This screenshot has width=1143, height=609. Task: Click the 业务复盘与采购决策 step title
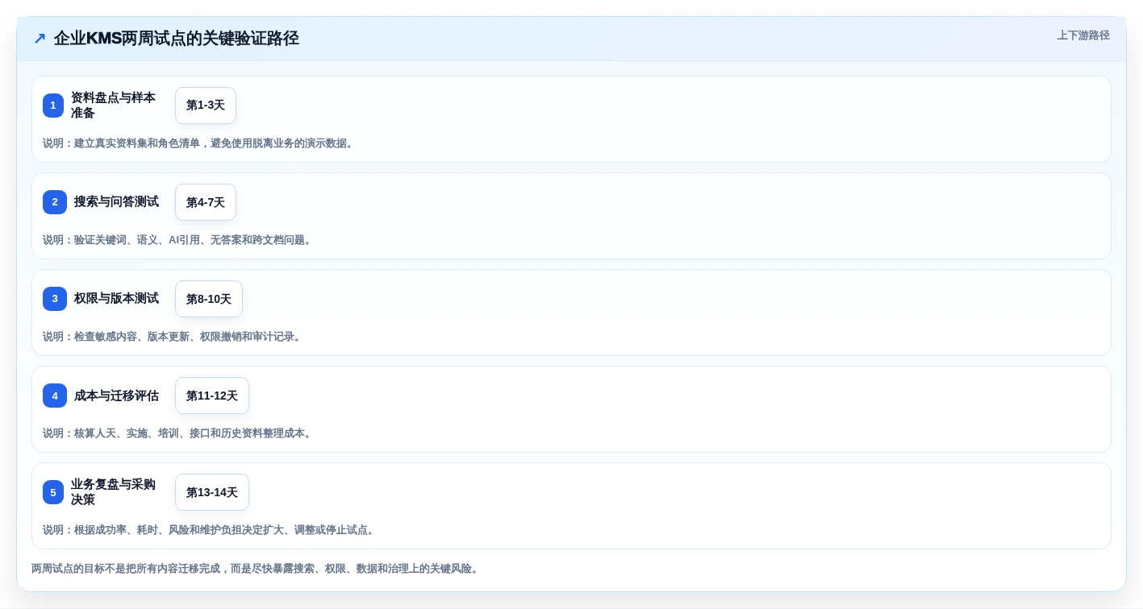[x=114, y=492]
